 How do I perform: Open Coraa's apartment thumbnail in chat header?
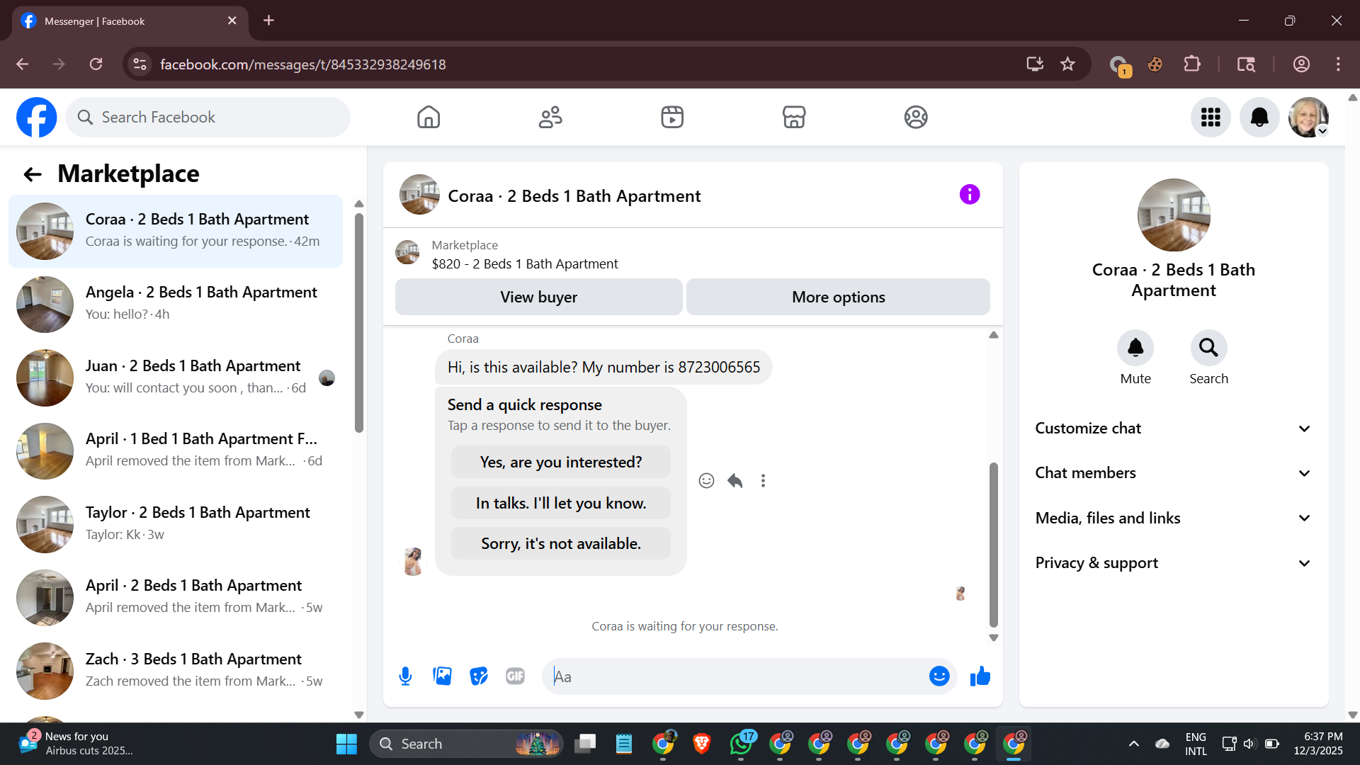(420, 195)
